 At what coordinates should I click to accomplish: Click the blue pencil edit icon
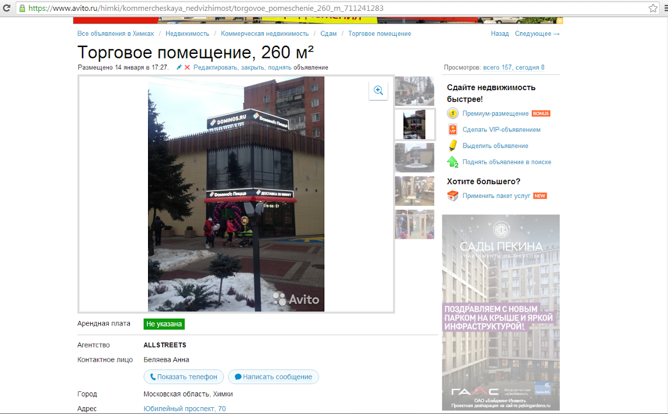(x=179, y=67)
